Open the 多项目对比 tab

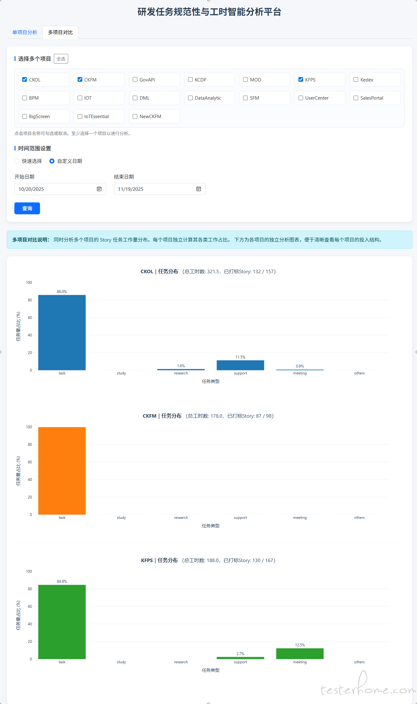(60, 32)
